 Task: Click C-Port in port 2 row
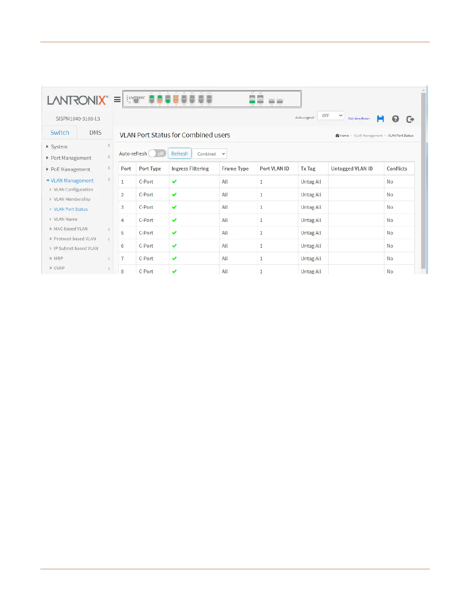click(146, 195)
